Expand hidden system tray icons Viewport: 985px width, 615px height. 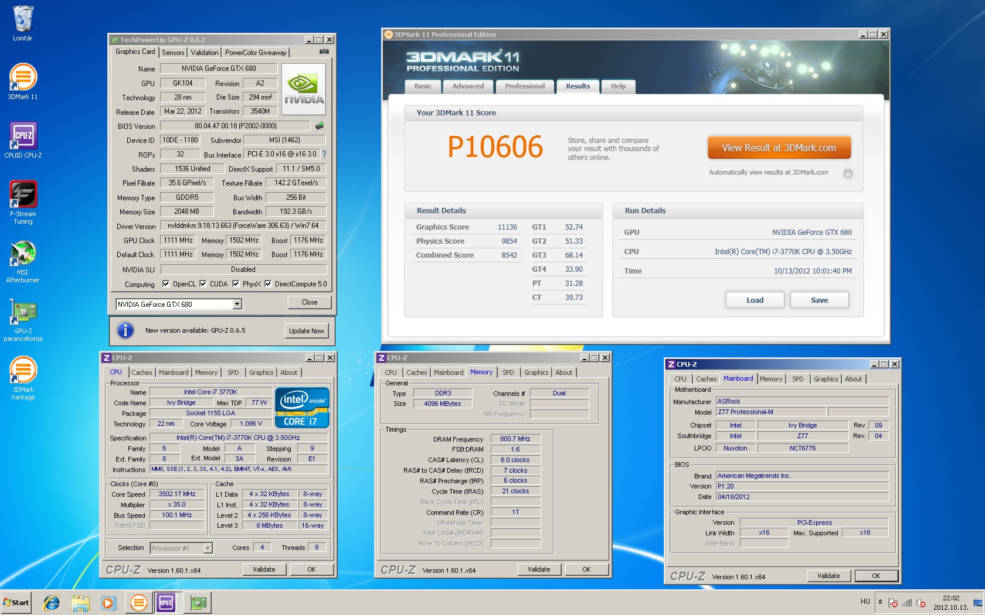coord(880,602)
